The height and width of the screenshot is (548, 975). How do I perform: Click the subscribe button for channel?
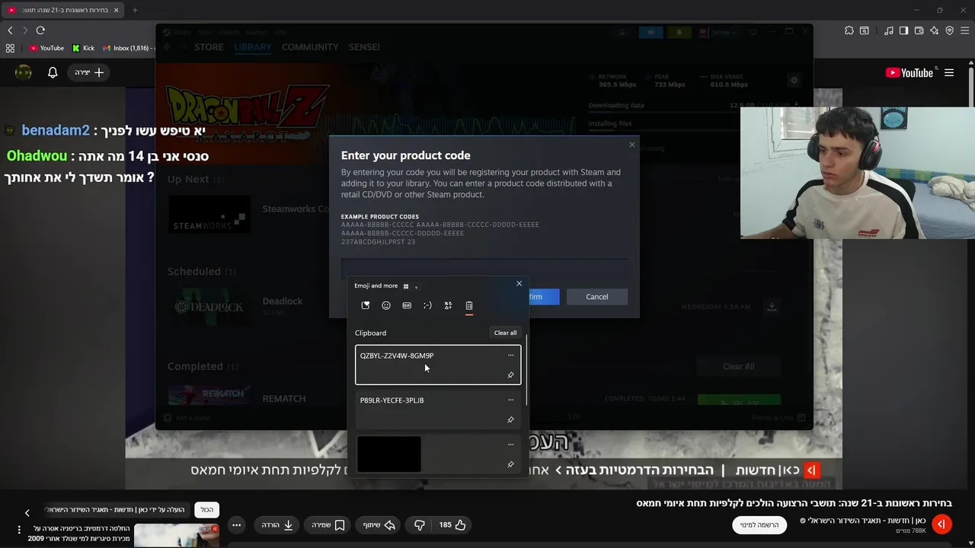[759, 524]
